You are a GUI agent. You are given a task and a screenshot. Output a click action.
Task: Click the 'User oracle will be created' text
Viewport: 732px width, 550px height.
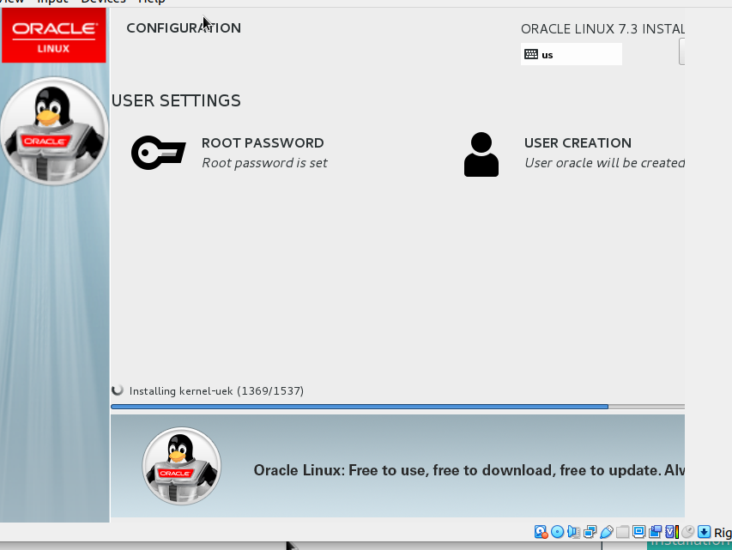pos(604,163)
